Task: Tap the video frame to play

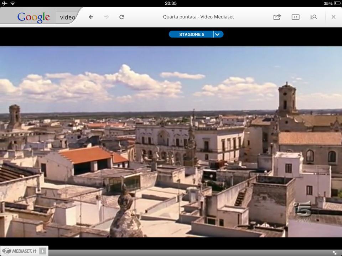Action: (x=171, y=142)
